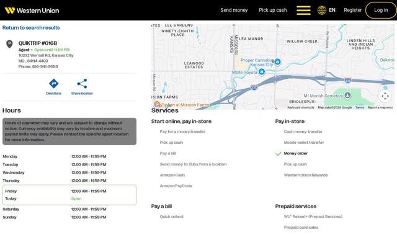
Task: Click the Mobile wallet transfer item
Action: coord(304,143)
